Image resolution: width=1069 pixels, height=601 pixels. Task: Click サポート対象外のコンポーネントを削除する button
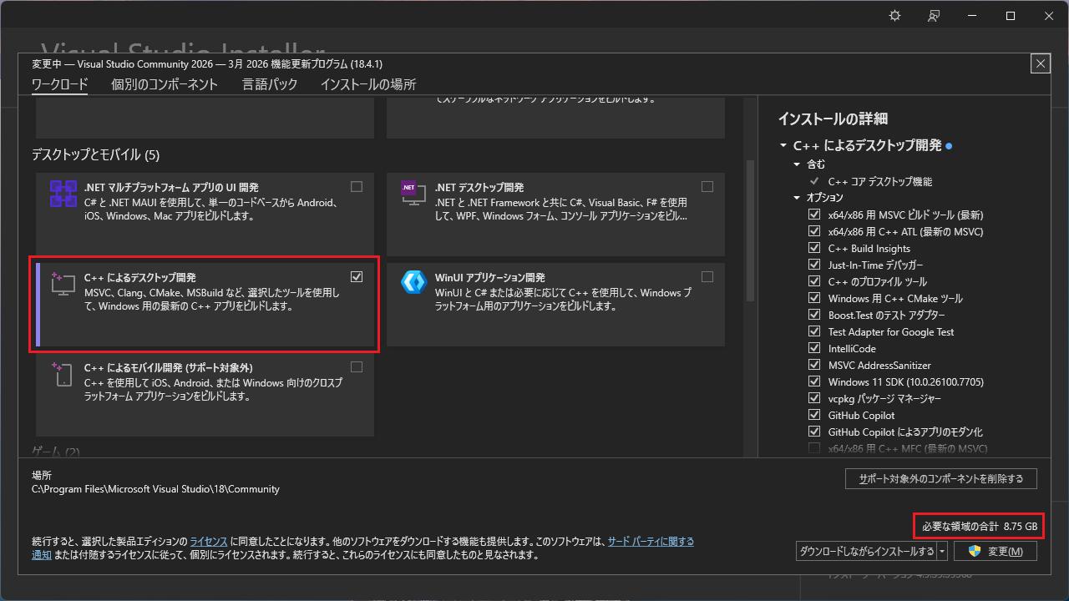point(941,478)
